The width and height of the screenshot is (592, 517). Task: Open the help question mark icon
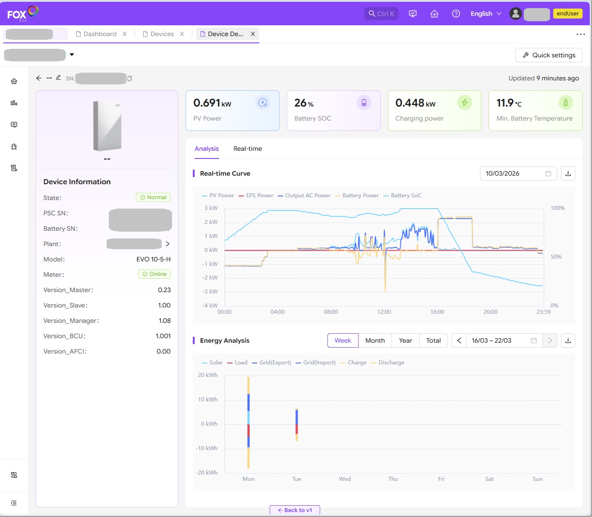tap(456, 14)
